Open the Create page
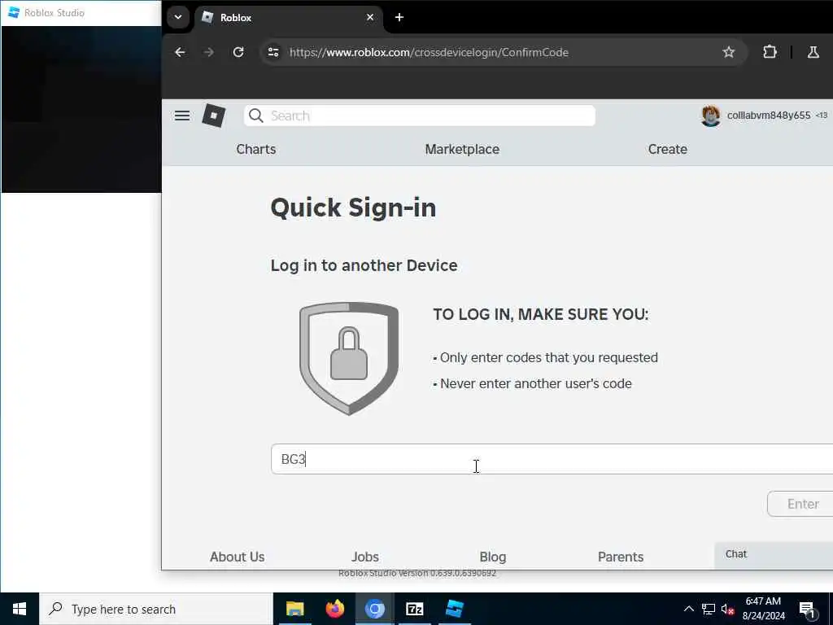833x625 pixels. click(667, 150)
